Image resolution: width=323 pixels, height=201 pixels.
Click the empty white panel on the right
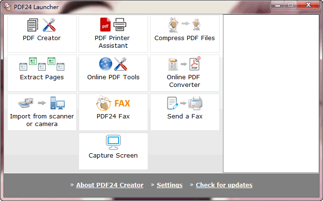click(271, 93)
